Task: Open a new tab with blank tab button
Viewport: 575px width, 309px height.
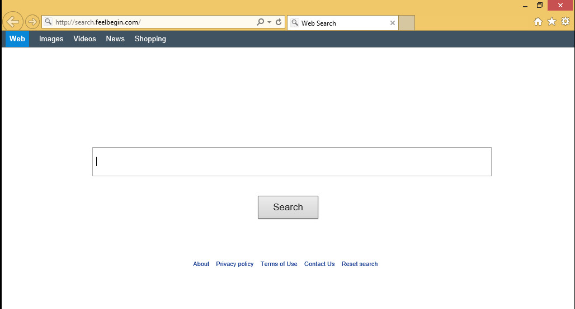Action: 406,23
